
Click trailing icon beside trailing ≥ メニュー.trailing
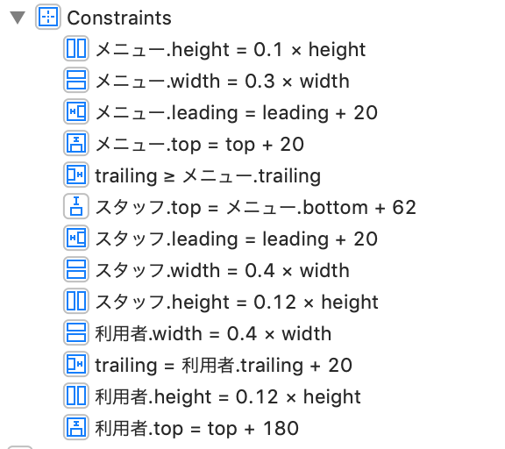tap(76, 175)
